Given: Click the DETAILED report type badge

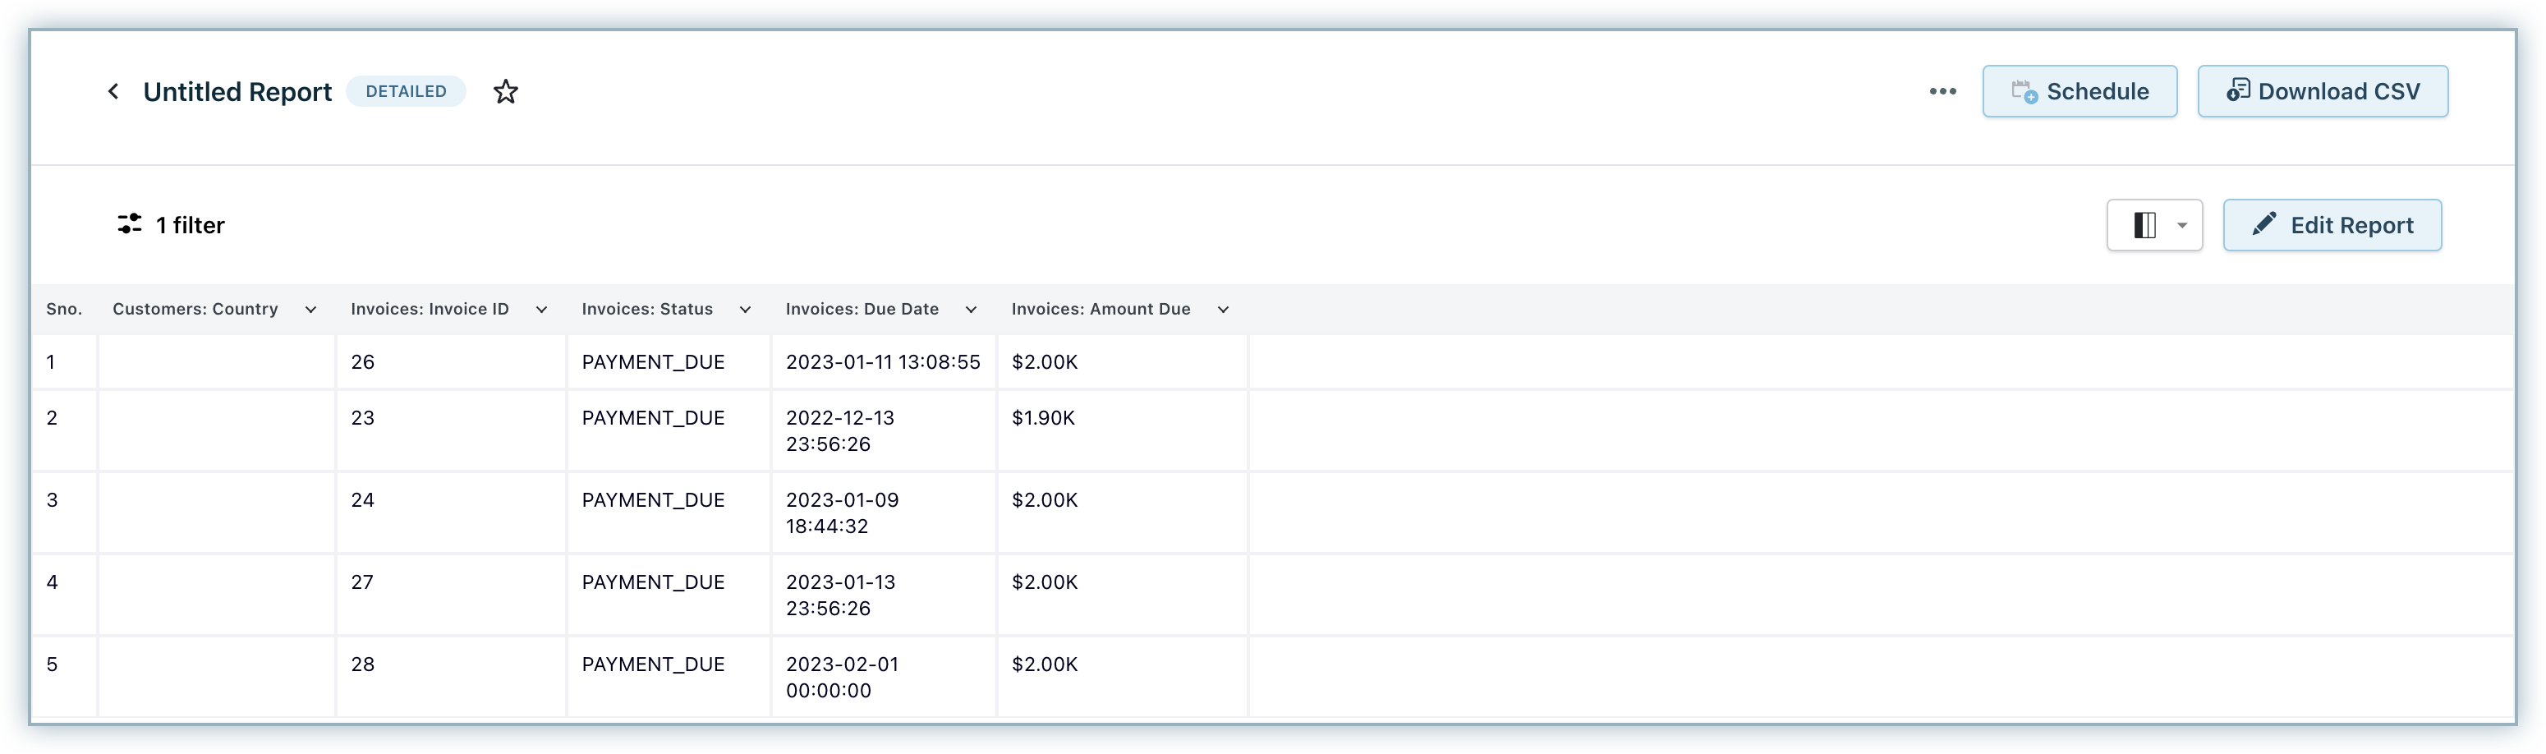Looking at the screenshot, I should [405, 92].
